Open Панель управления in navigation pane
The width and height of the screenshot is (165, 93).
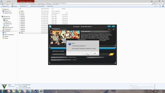click(x=9, y=35)
